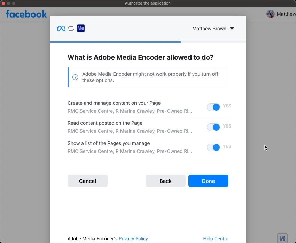The image size is (296, 243).
Task: Click the sync arrows icon between logos
Action: point(71,29)
